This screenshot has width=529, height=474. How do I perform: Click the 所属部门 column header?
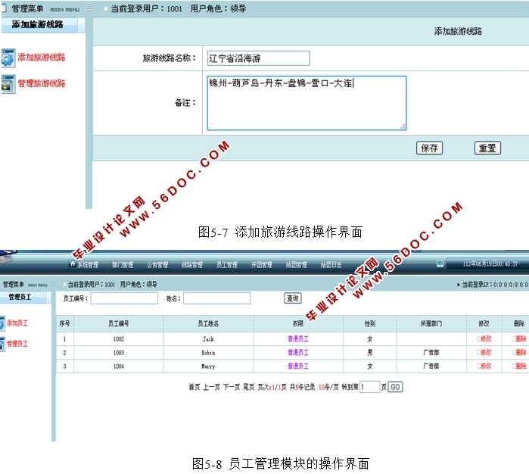[x=431, y=323]
